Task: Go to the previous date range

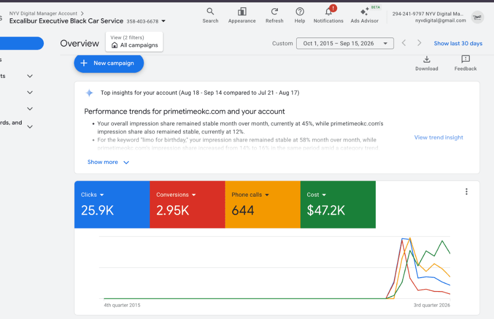Action: (x=404, y=43)
